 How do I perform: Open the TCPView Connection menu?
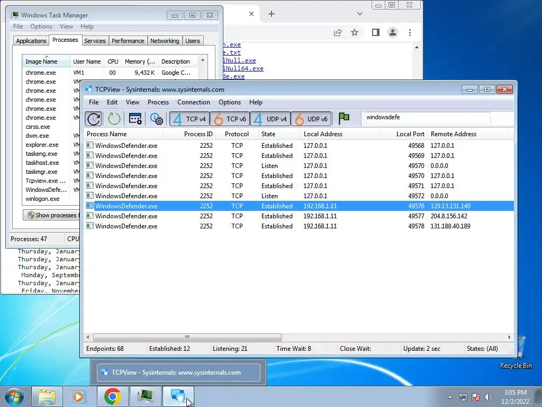click(x=194, y=102)
